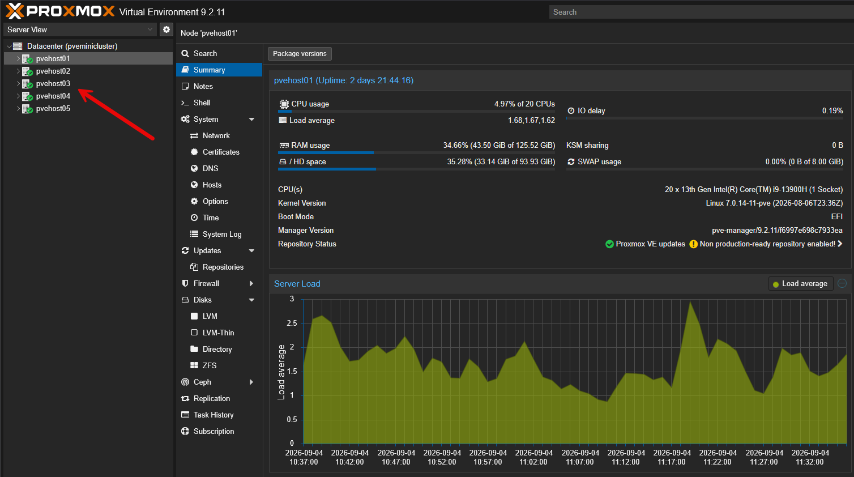Open the LVM-Thin menu item

coord(219,333)
